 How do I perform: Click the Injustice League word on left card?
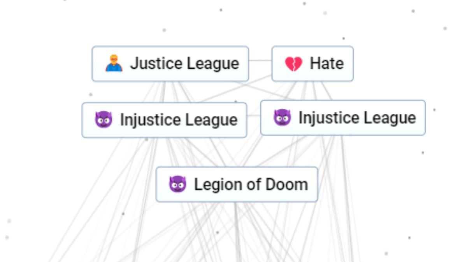[179, 119]
